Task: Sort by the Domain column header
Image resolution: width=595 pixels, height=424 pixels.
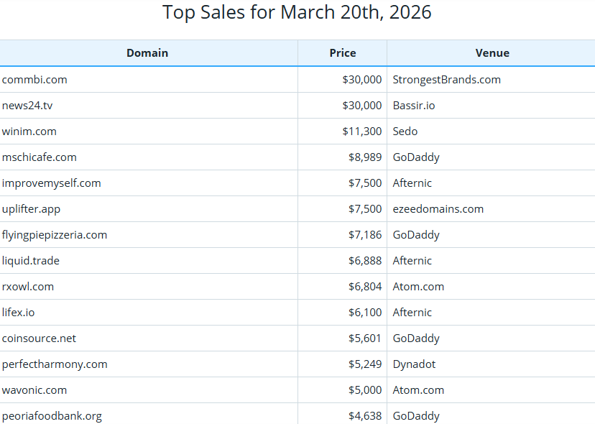Action: 147,52
